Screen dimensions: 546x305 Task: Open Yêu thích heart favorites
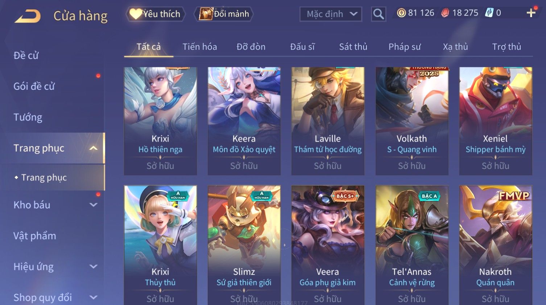(156, 14)
